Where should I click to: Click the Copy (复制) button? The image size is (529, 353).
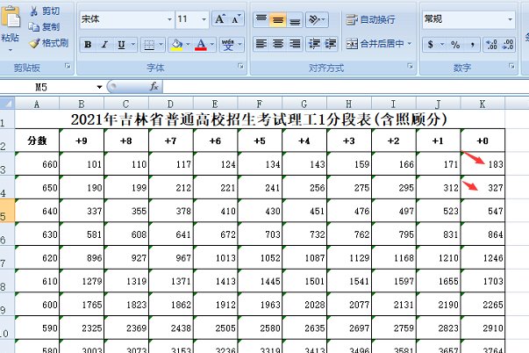click(x=44, y=26)
